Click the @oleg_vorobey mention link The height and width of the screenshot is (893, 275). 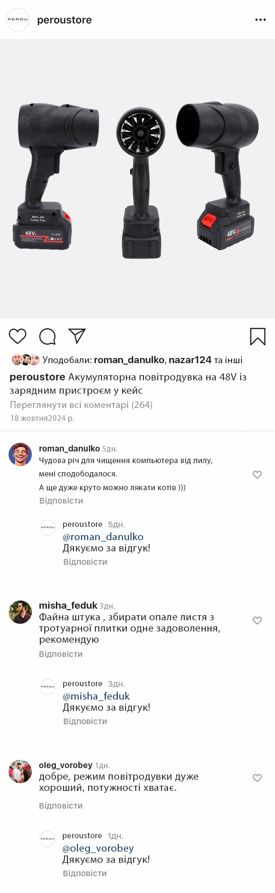coord(98,848)
